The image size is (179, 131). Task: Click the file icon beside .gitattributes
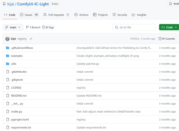tap(8, 72)
